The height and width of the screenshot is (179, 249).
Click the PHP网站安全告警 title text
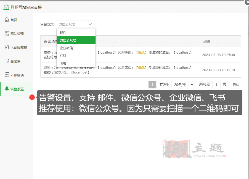pos(26,7)
